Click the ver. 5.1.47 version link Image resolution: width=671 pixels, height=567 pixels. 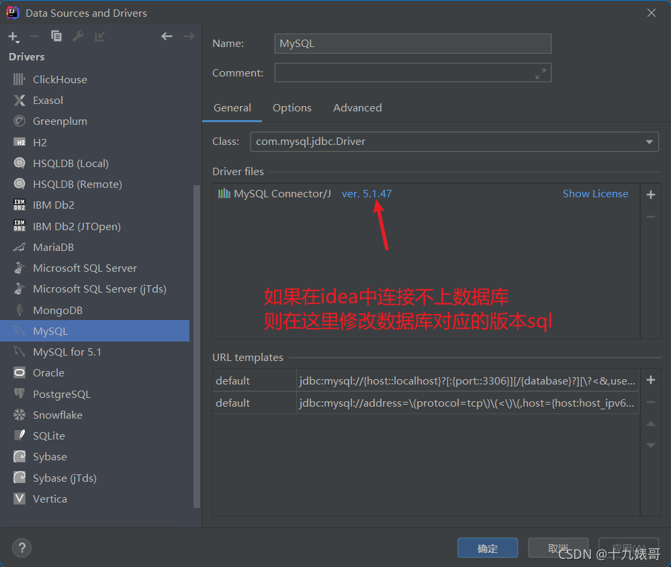click(x=366, y=194)
